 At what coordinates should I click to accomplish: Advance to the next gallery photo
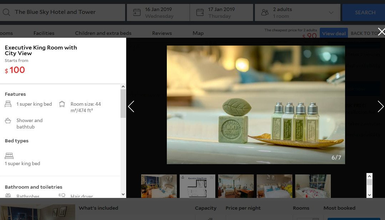click(x=380, y=106)
